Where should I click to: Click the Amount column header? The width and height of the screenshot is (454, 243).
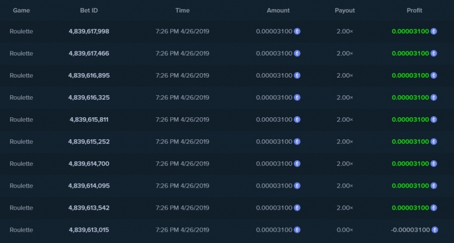(x=278, y=10)
